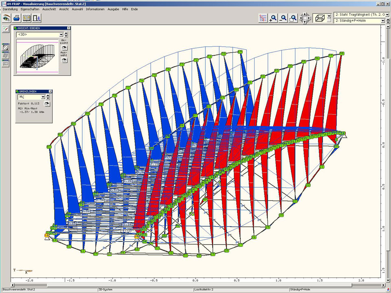Viewport: 391px width, 293px height.
Task: Open the book documentation icon
Action: pos(26,18)
